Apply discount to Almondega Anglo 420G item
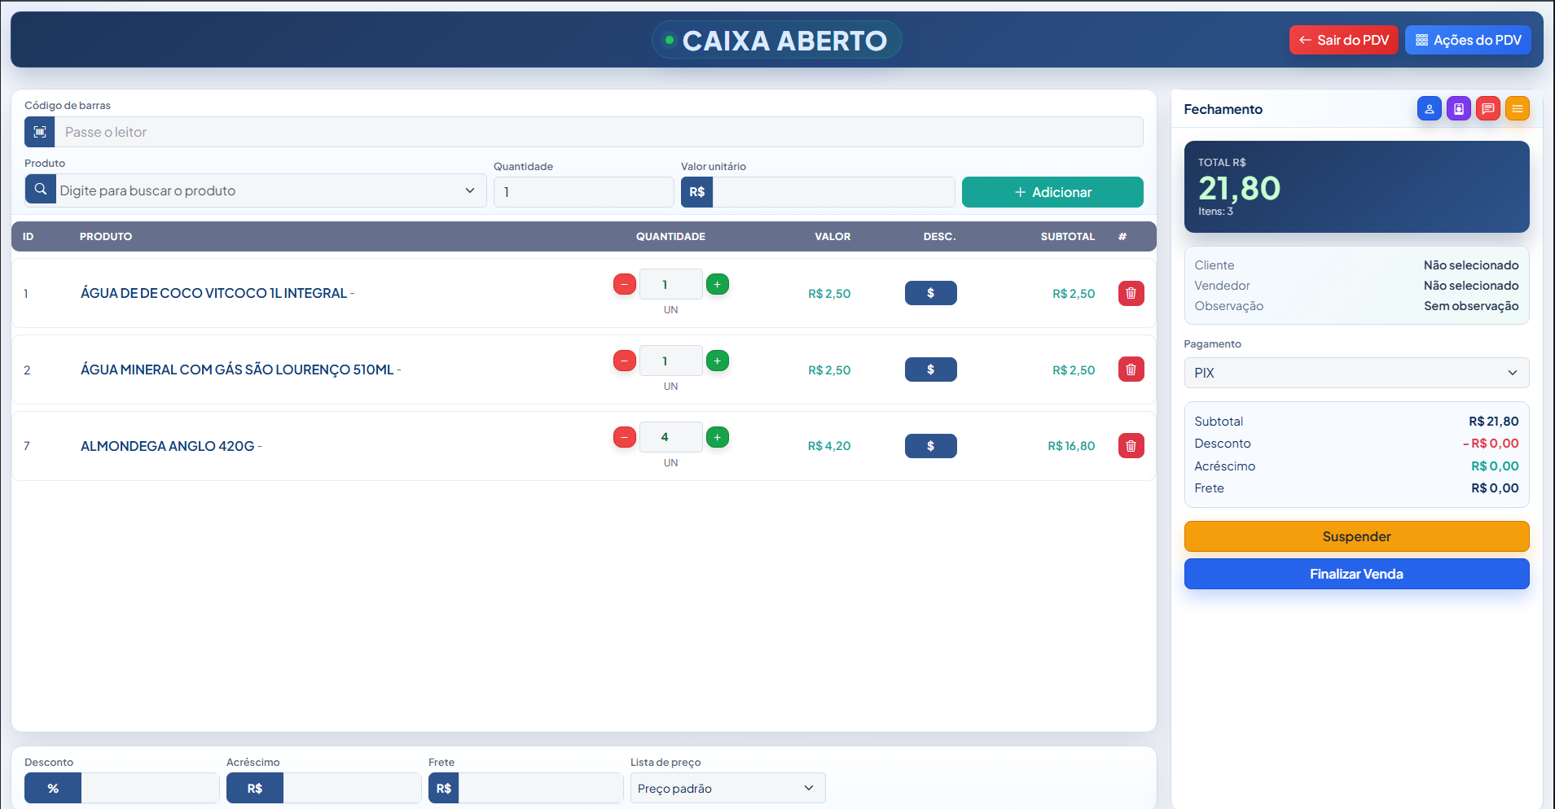Screen dimensions: 1555x809 930,446
